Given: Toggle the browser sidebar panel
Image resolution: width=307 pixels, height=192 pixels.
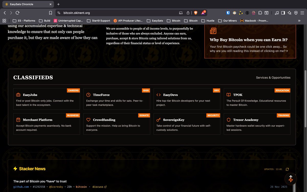Looking at the screenshot, I should [x=283, y=13].
